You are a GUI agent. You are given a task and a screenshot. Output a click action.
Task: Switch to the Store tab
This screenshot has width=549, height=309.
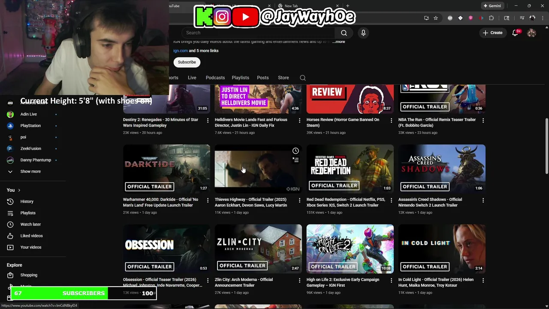(284, 78)
